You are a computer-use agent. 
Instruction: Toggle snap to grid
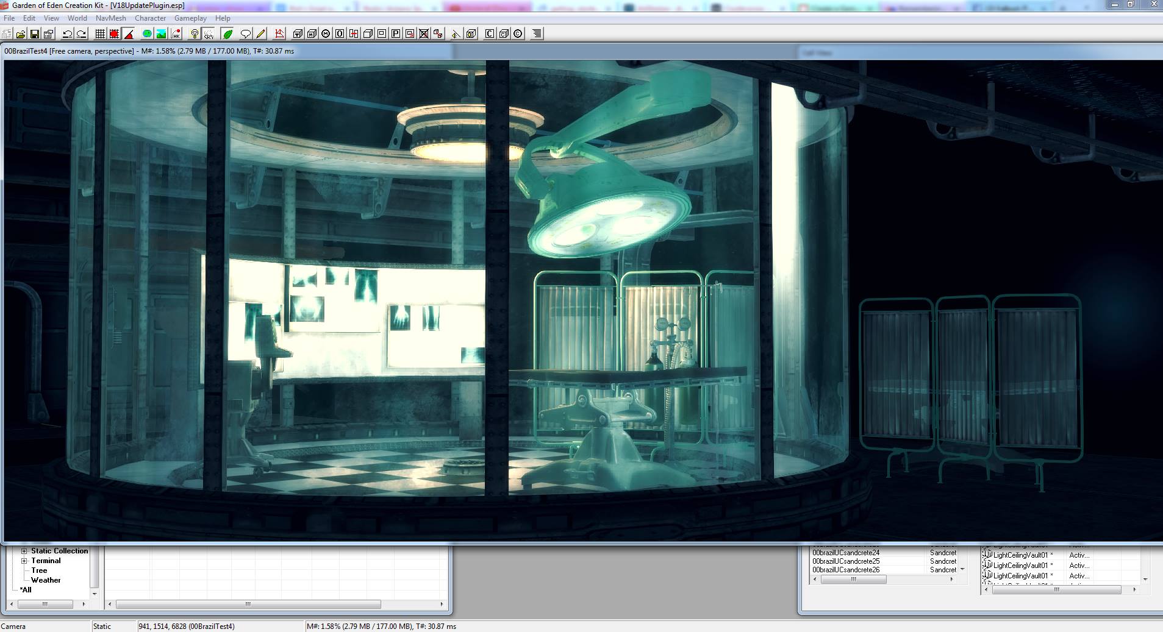pyautogui.click(x=101, y=34)
